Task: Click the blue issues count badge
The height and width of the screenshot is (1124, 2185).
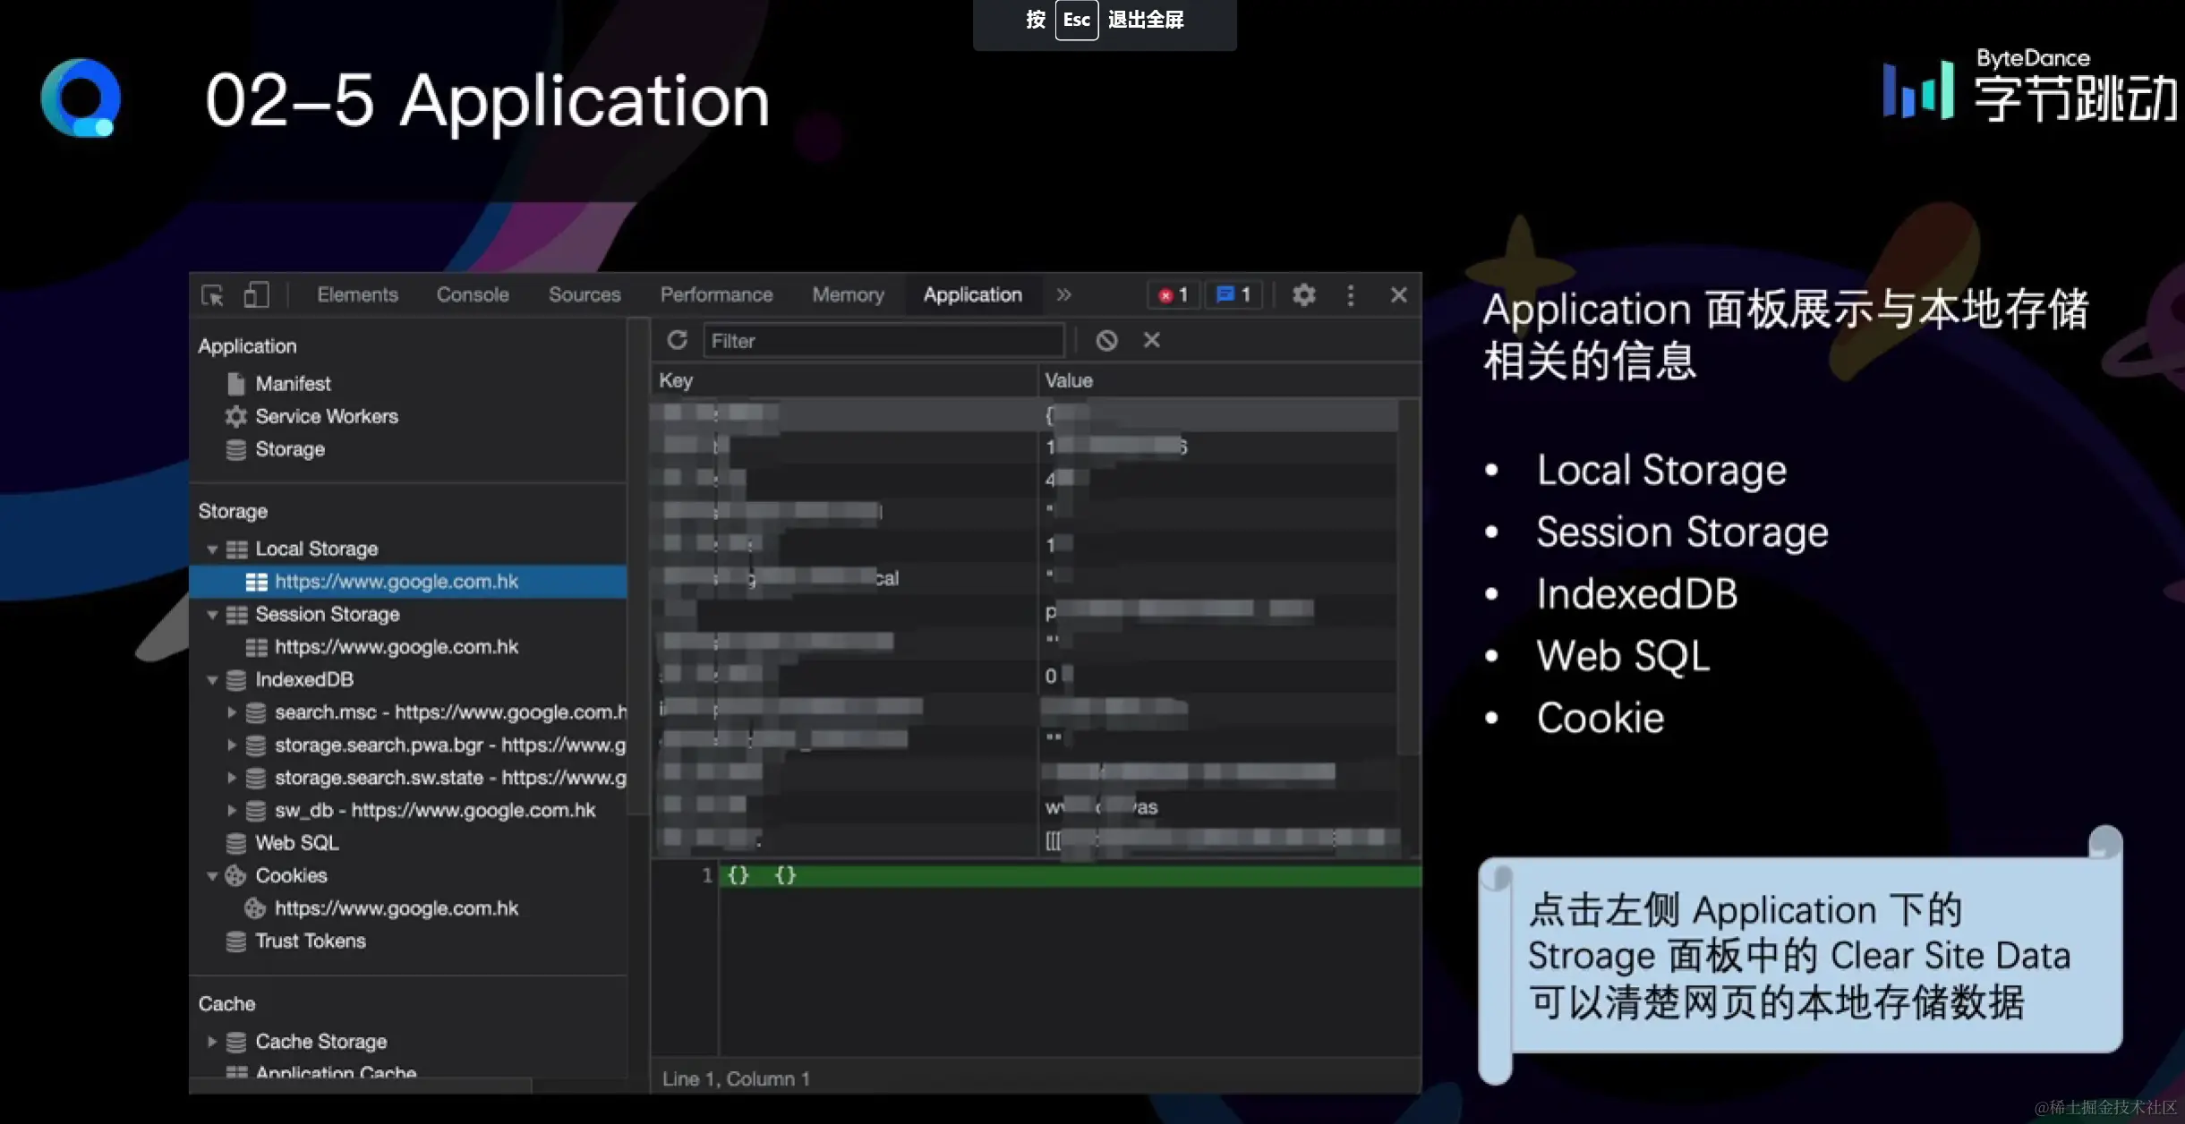Action: coord(1233,295)
